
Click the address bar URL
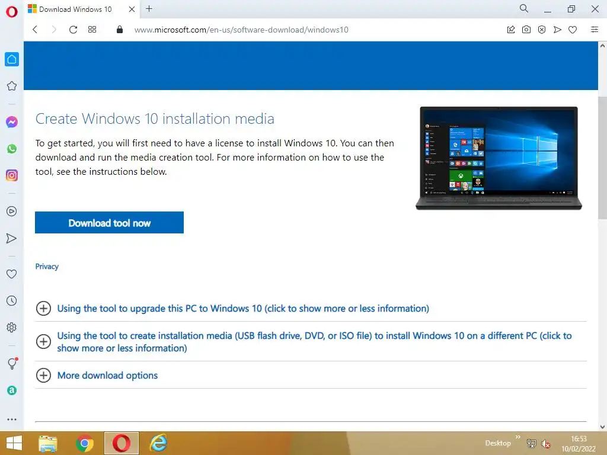coord(241,30)
